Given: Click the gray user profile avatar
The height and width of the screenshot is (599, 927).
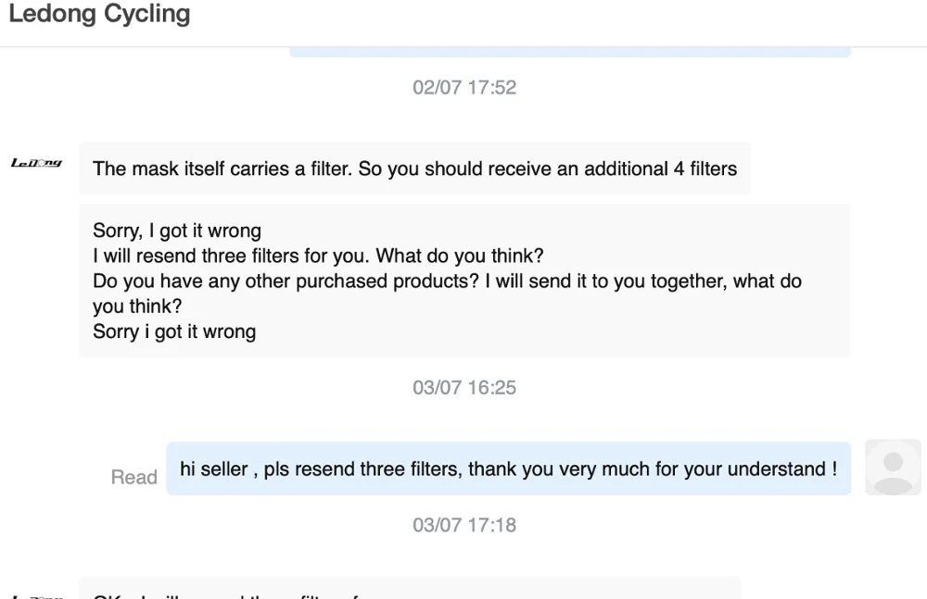Looking at the screenshot, I should [x=893, y=467].
